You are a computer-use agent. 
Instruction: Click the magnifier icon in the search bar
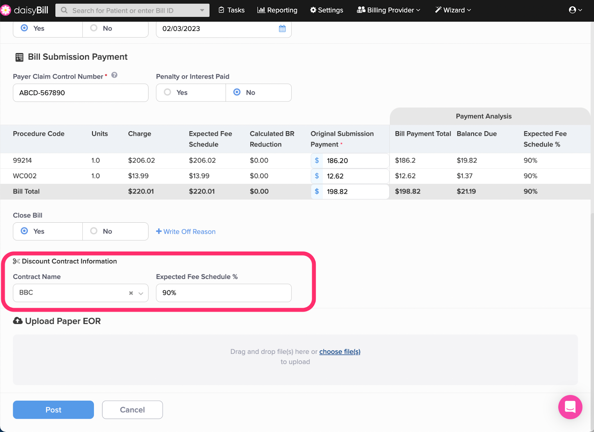point(64,10)
